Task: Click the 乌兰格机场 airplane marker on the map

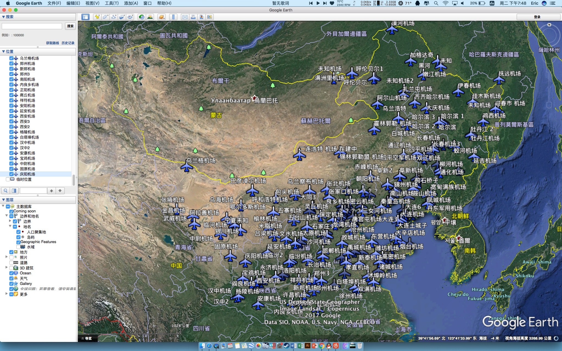Action: coord(187,167)
